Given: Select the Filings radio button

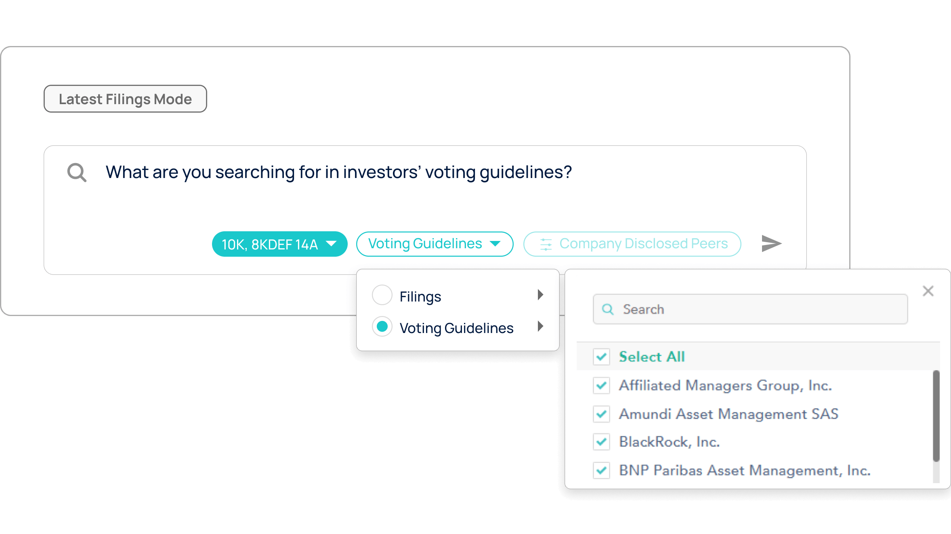Looking at the screenshot, I should pos(382,295).
